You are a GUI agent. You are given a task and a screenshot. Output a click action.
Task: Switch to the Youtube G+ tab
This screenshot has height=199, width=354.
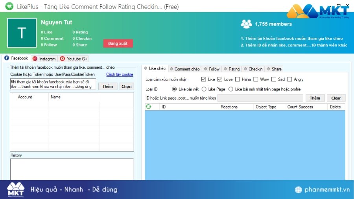tap(74, 59)
